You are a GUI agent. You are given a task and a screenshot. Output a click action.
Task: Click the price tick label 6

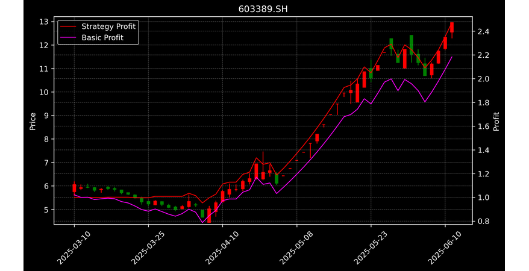47,186
